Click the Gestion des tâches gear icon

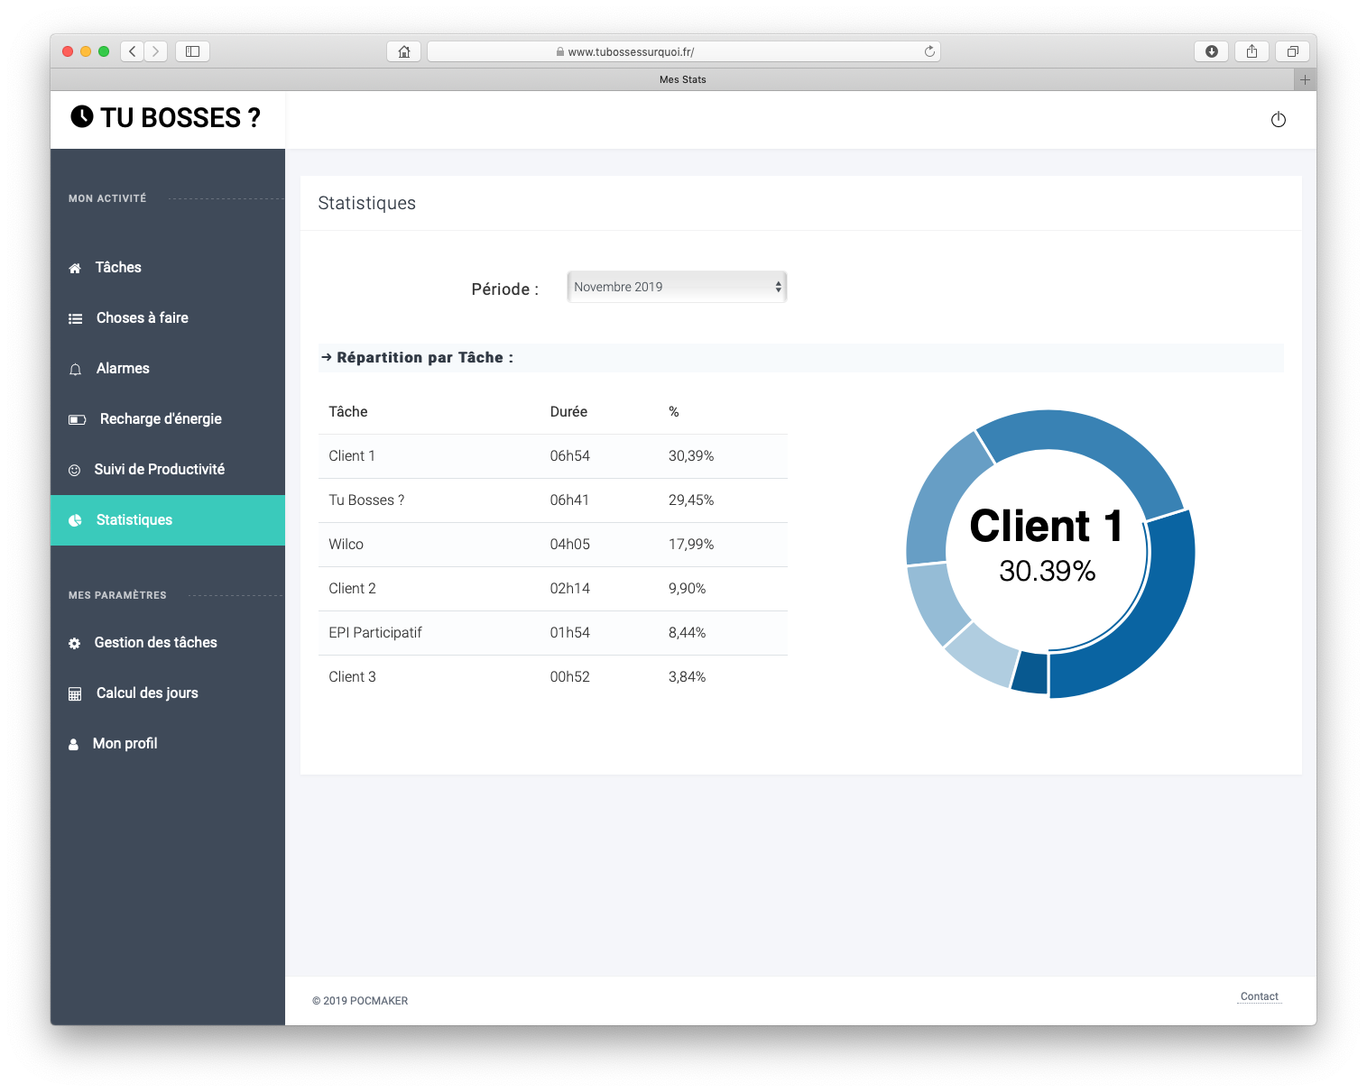click(x=75, y=644)
